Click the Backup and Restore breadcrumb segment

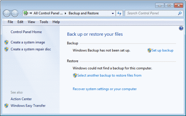point(84,13)
